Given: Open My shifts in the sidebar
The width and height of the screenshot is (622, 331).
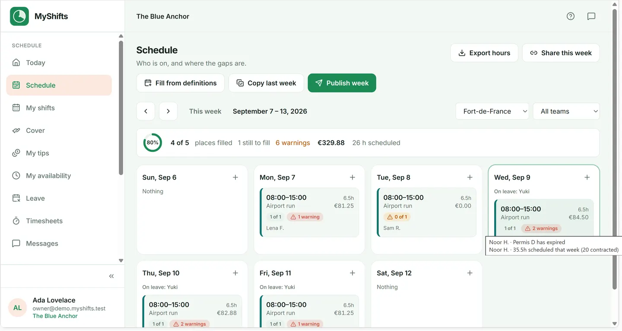Looking at the screenshot, I should click(x=59, y=108).
